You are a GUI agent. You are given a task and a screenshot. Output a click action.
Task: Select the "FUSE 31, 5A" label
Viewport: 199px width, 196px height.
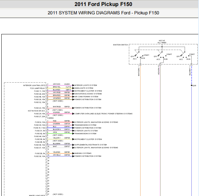click(x=40, y=131)
